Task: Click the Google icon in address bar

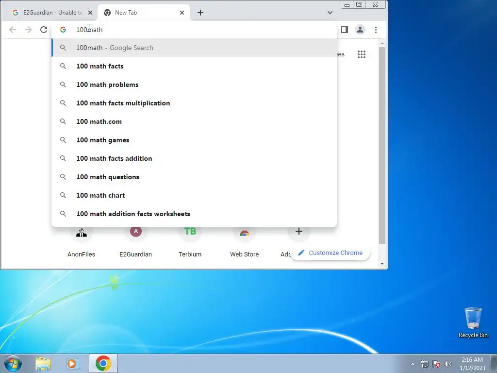Action: coord(63,30)
